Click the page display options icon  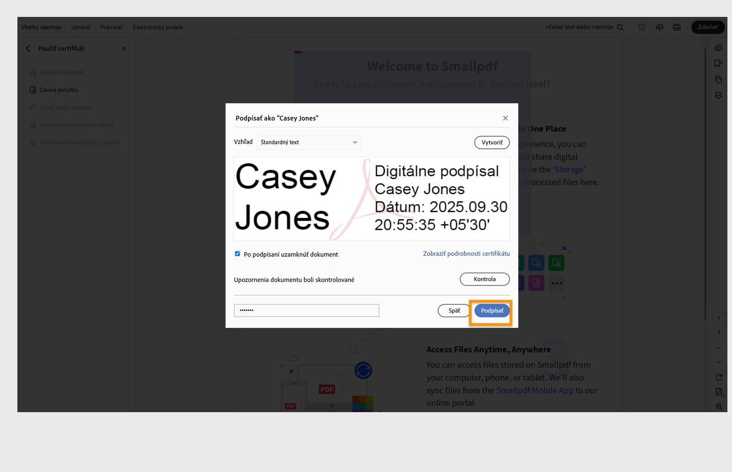(719, 392)
